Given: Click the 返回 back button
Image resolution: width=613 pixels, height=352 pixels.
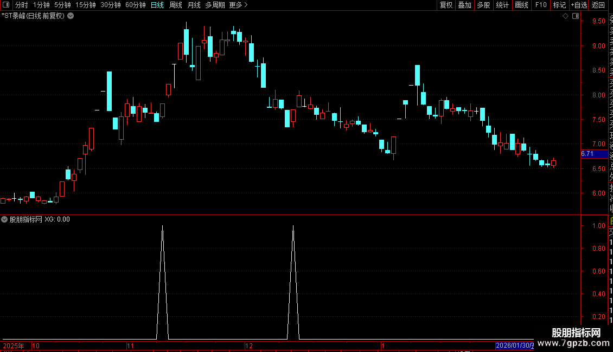Looking at the screenshot, I should (598, 5).
